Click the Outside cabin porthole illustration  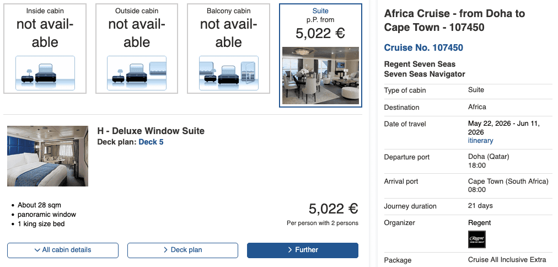(x=137, y=73)
